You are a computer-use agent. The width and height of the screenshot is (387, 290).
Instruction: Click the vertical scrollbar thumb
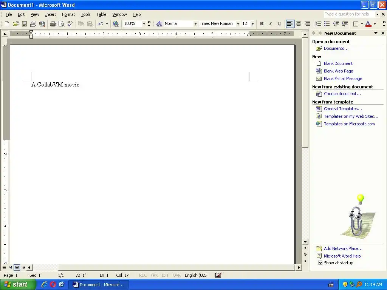tap(305, 92)
